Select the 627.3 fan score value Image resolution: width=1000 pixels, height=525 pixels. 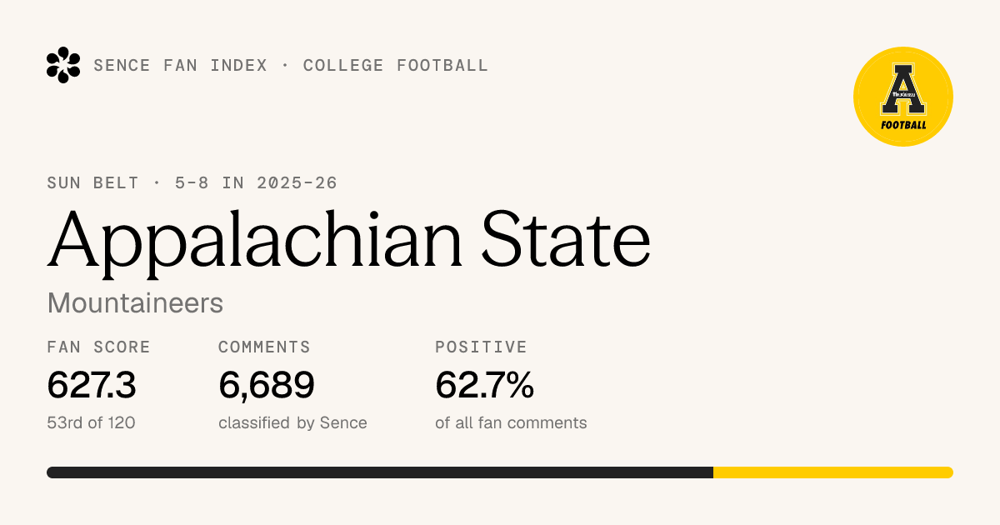92,385
